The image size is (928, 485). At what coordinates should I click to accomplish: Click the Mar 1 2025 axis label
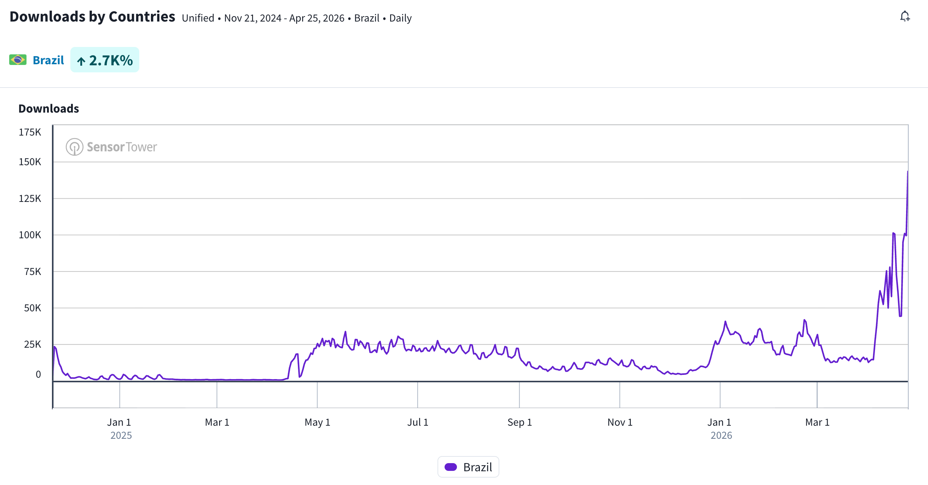tap(217, 423)
